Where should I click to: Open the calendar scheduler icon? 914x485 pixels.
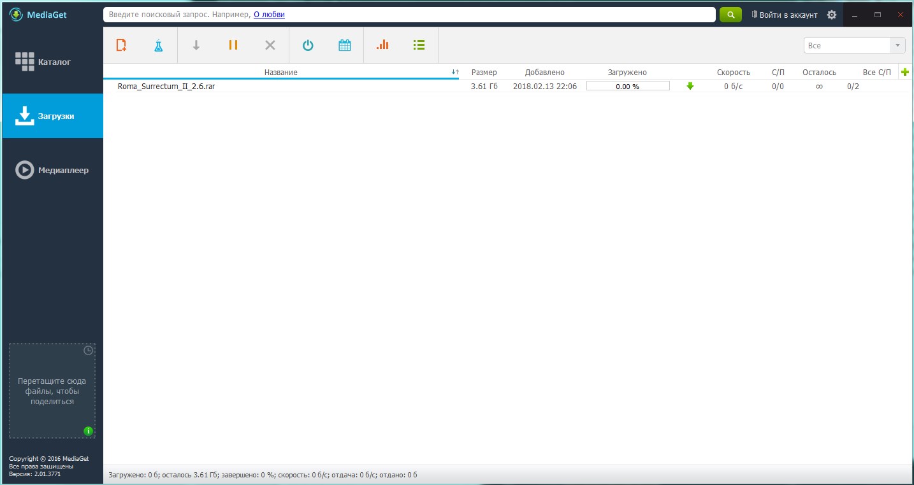[345, 45]
